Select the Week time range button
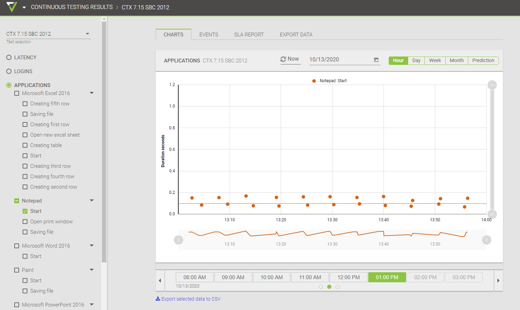 (x=435, y=60)
